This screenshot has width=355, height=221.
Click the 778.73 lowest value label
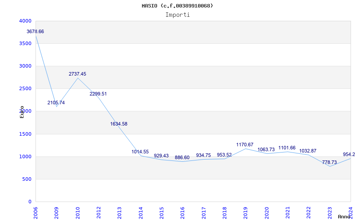pyautogui.click(x=329, y=163)
